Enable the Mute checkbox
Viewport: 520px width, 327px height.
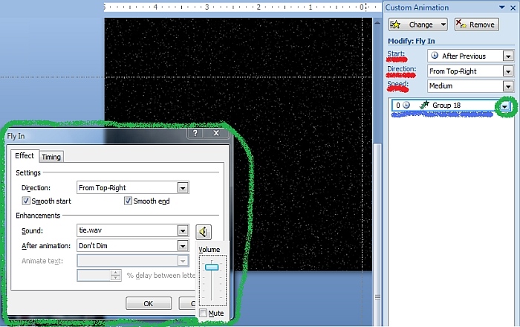tap(203, 314)
